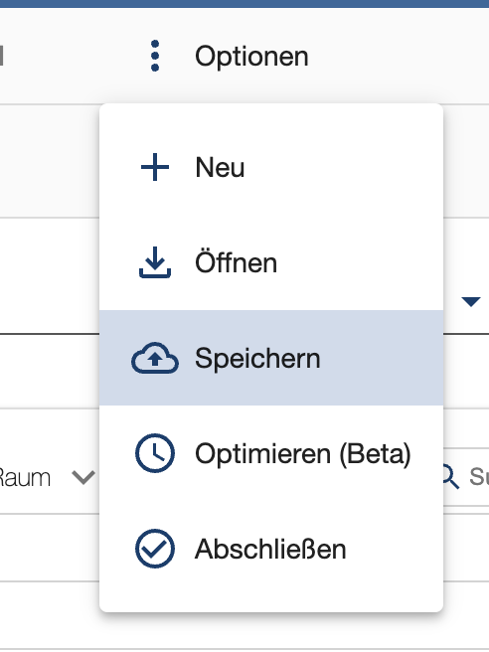Select Abschließen in the dropdown menu

pos(271,549)
